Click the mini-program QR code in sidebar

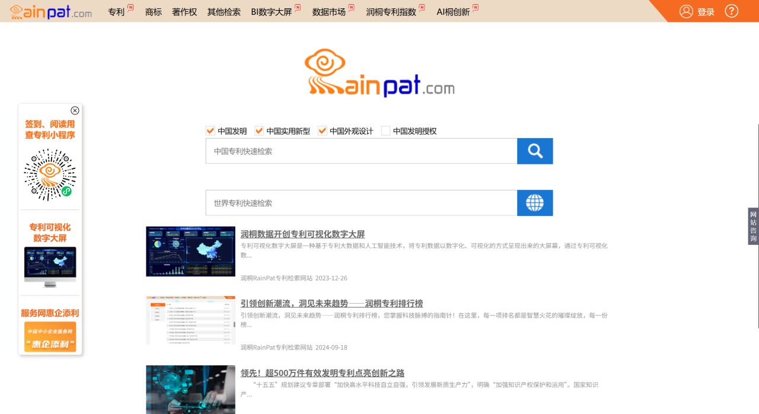click(50, 174)
